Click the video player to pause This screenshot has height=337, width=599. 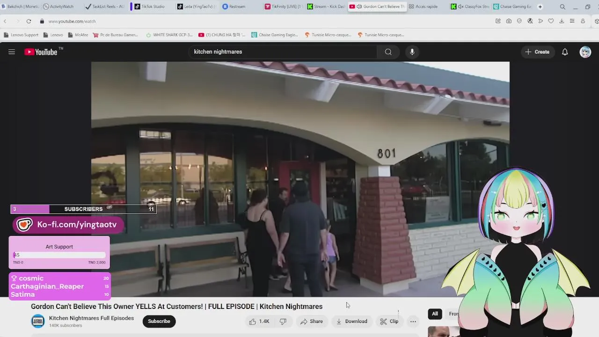pos(300,179)
